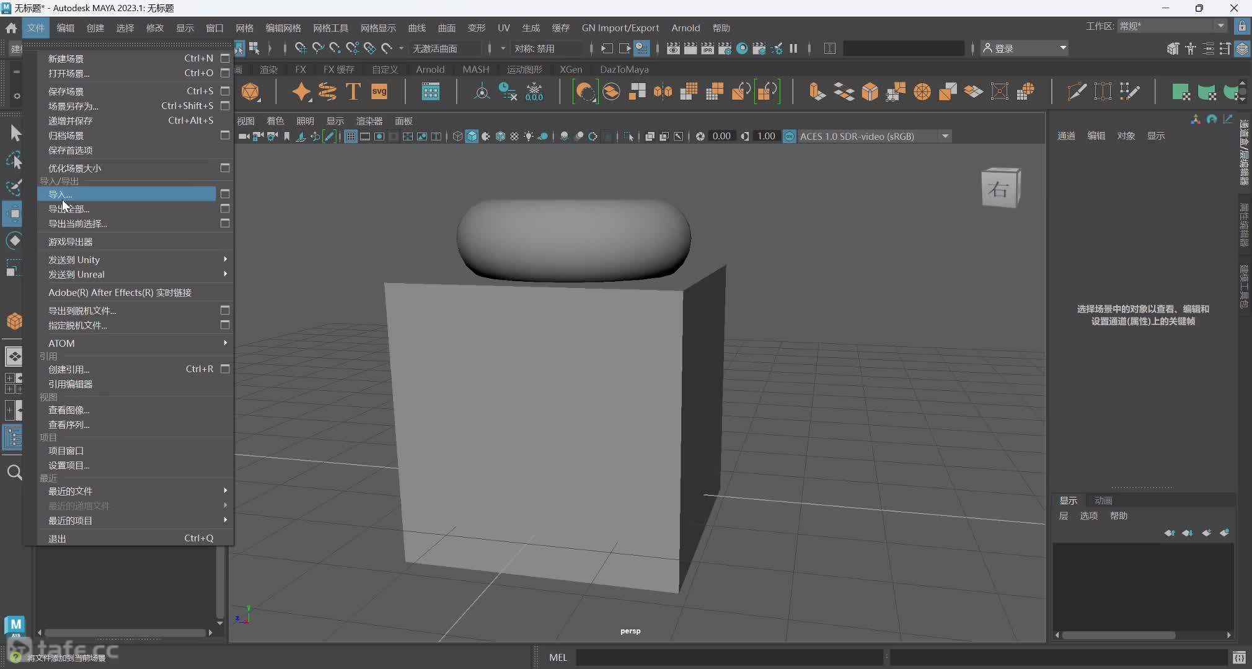
Task: Click the layer editor horizontal scrollbar
Action: (1119, 635)
